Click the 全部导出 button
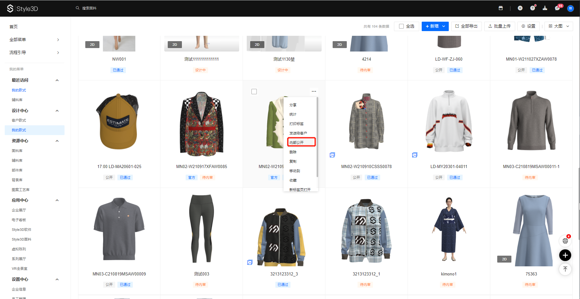Image resolution: width=580 pixels, height=299 pixels. [466, 26]
